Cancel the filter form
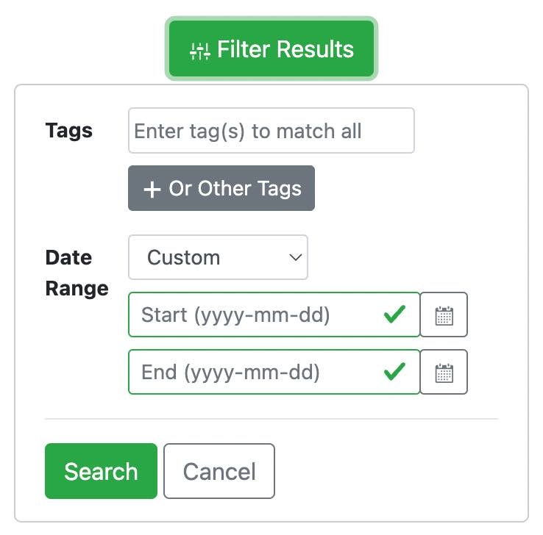543x535 pixels. click(219, 471)
